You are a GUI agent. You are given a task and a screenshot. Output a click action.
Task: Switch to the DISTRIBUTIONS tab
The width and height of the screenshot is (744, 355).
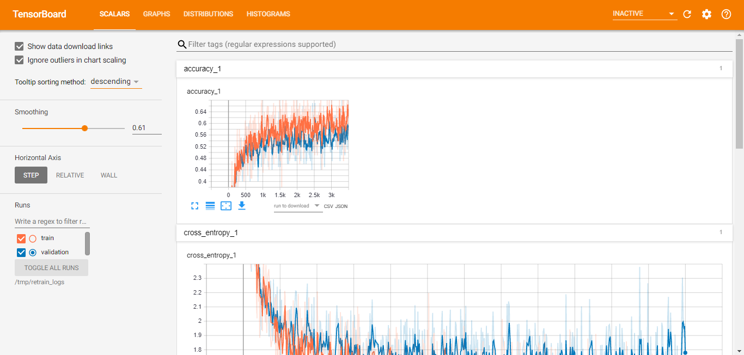pos(208,14)
